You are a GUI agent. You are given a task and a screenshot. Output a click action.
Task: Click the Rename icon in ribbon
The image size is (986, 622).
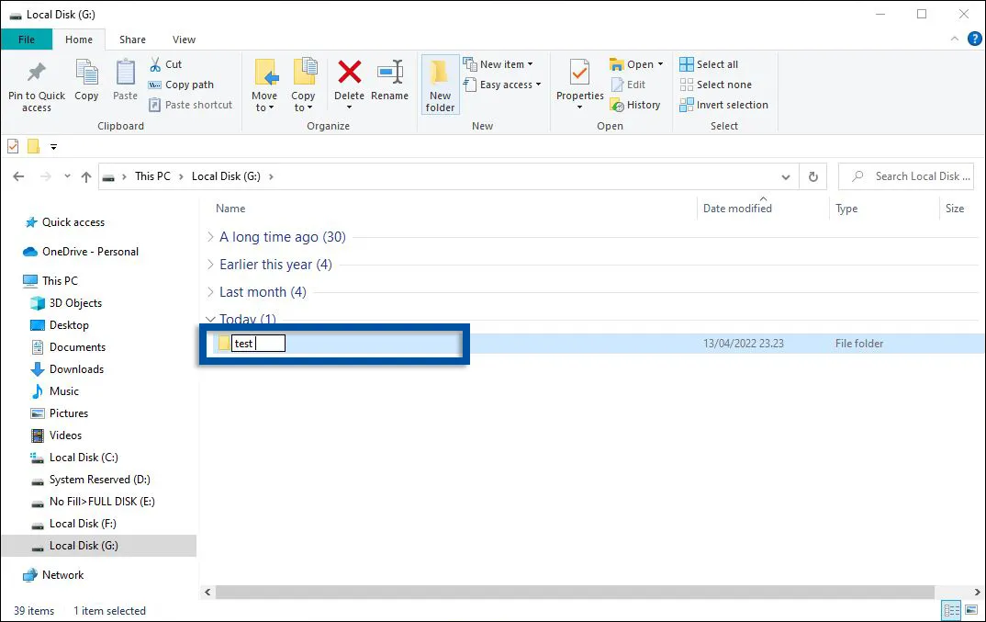[389, 74]
